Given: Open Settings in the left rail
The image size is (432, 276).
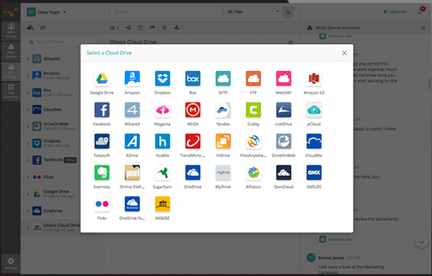Looking at the screenshot, I should [x=11, y=263].
